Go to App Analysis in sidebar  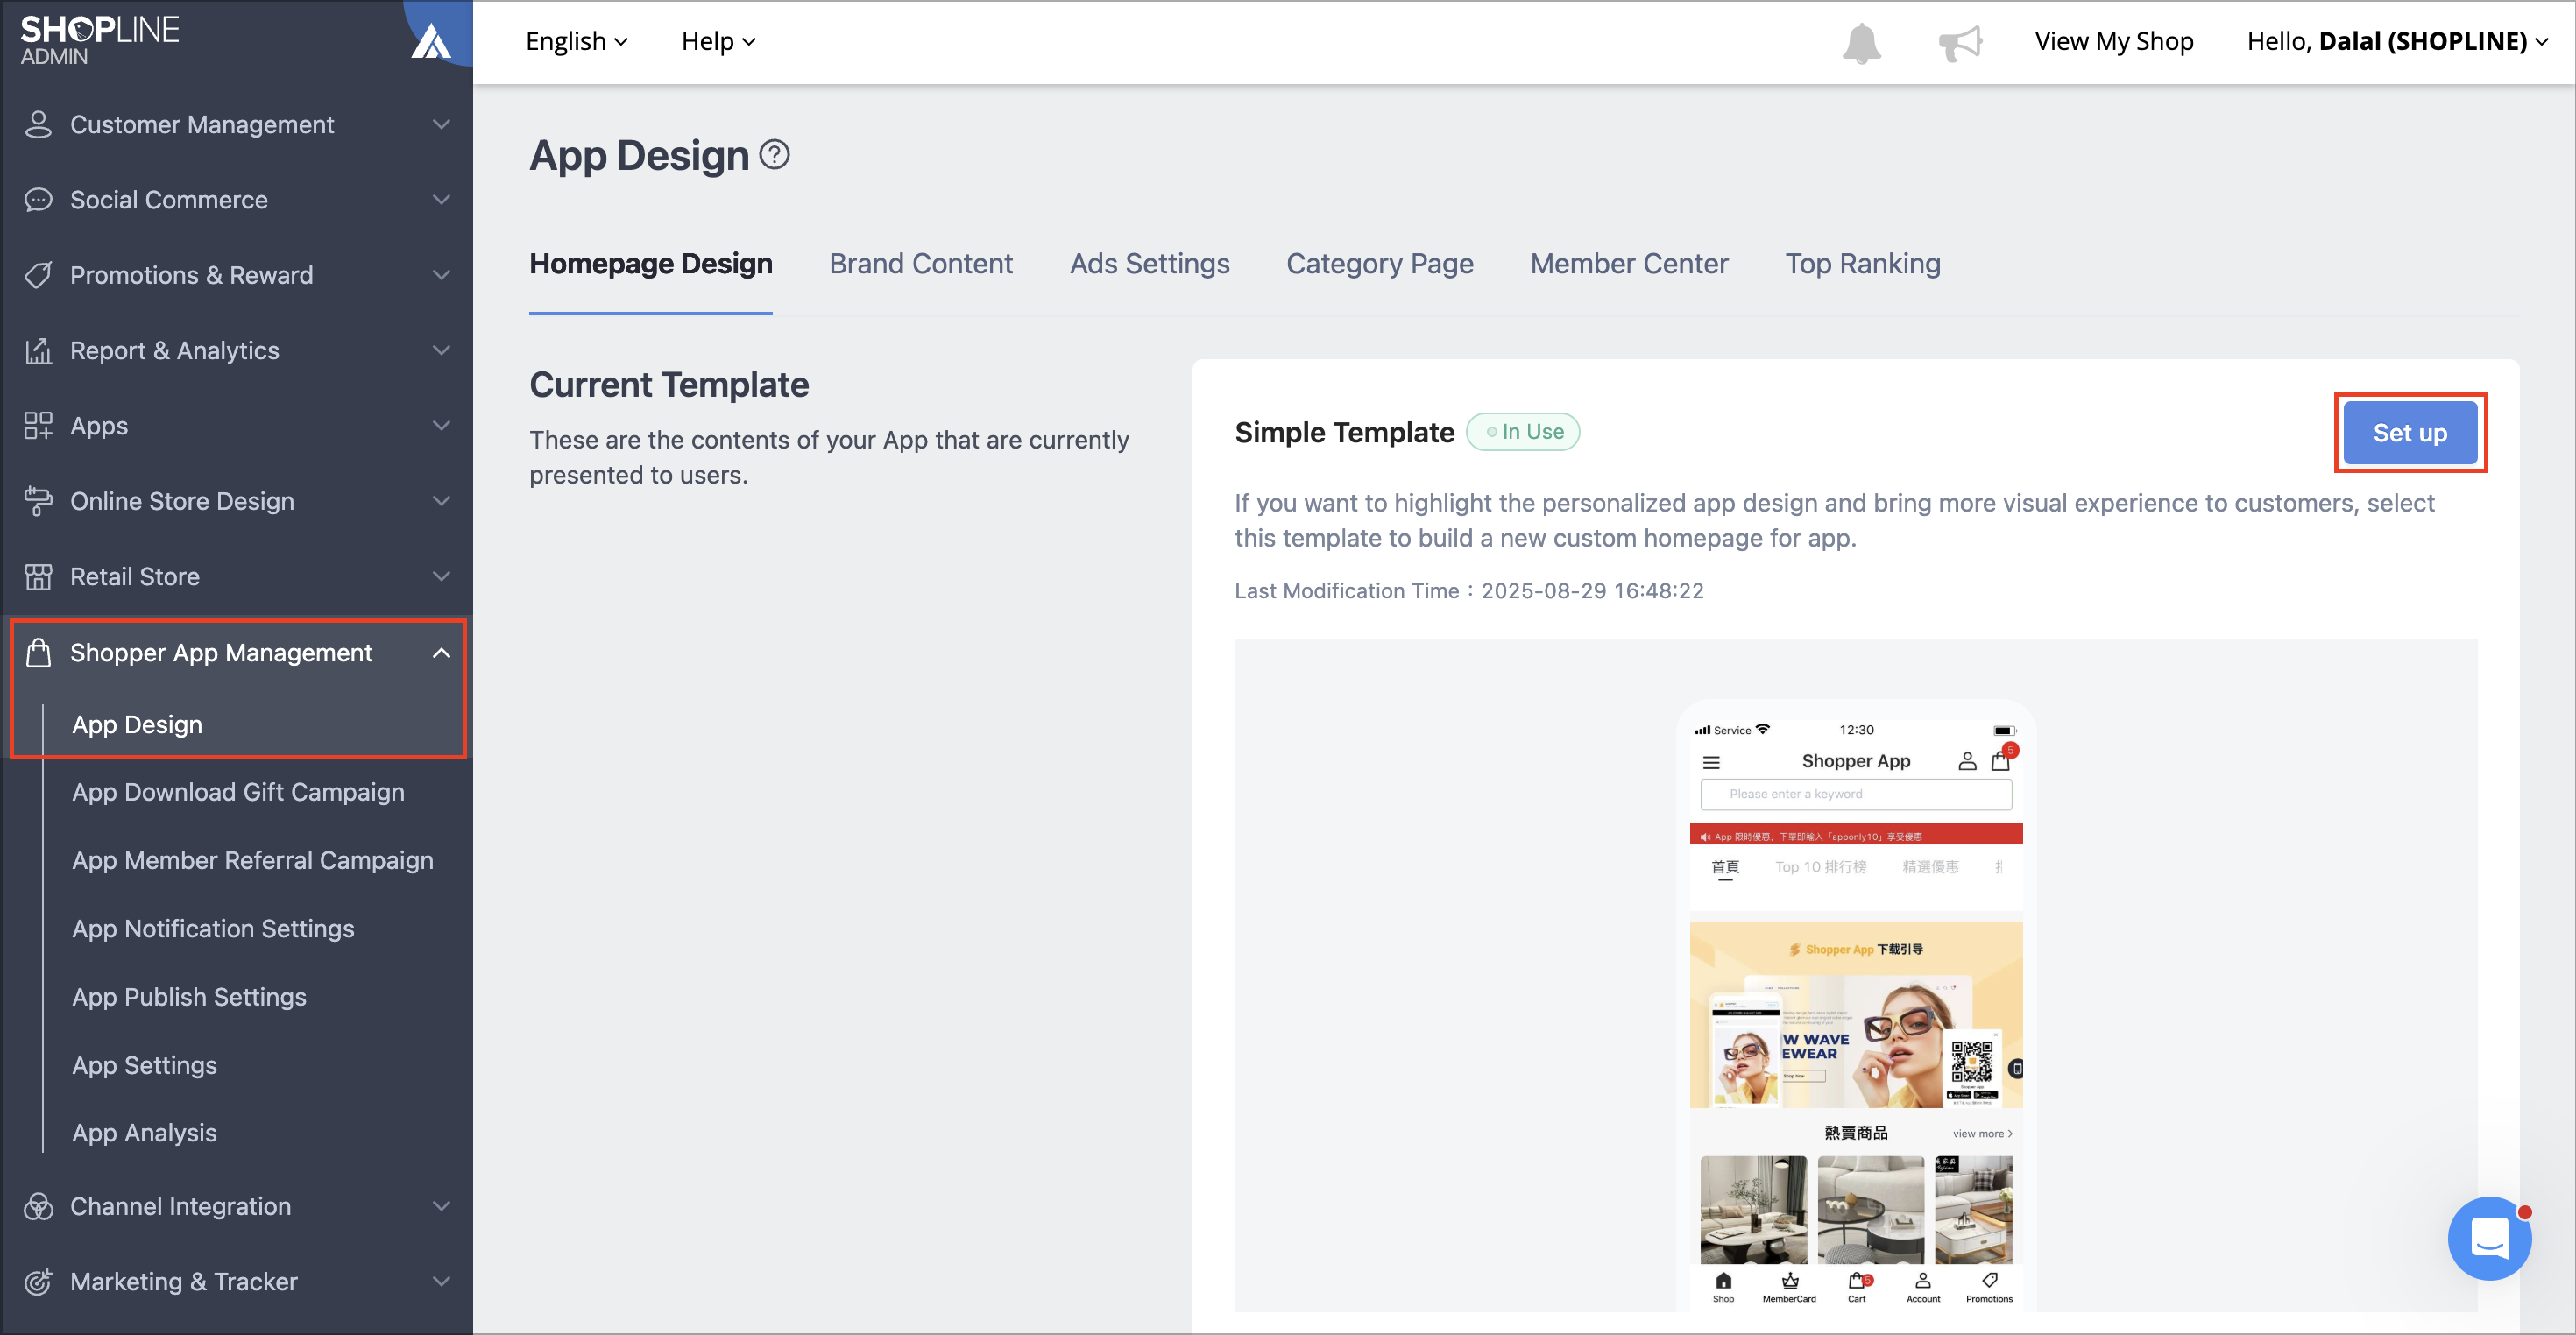(x=144, y=1133)
